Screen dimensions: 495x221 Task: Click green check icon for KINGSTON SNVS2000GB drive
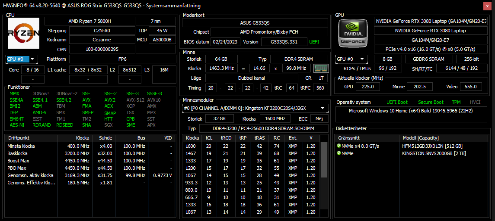coord(339,153)
